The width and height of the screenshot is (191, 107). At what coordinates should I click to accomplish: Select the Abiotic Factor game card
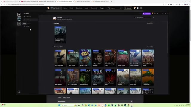(x=123, y=58)
